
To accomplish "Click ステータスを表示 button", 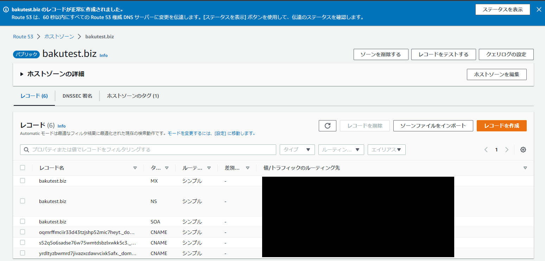I will pyautogui.click(x=503, y=9).
